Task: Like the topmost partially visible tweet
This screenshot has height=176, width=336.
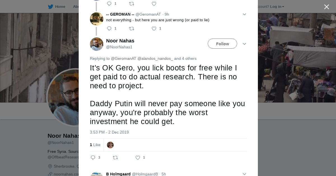Action: [x=154, y=4]
